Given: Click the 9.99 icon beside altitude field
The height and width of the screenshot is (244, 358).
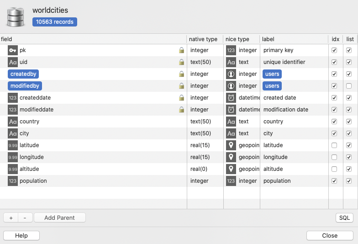Looking at the screenshot, I should (13, 169).
